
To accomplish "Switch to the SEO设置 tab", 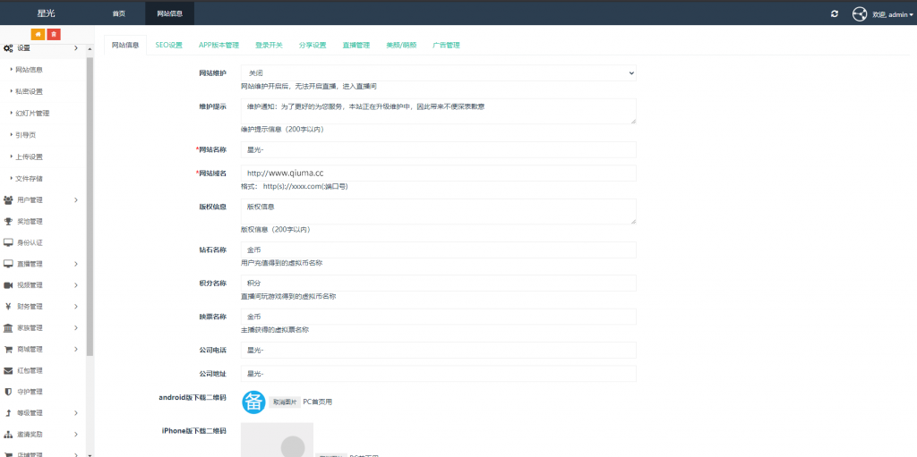I will click(x=168, y=45).
